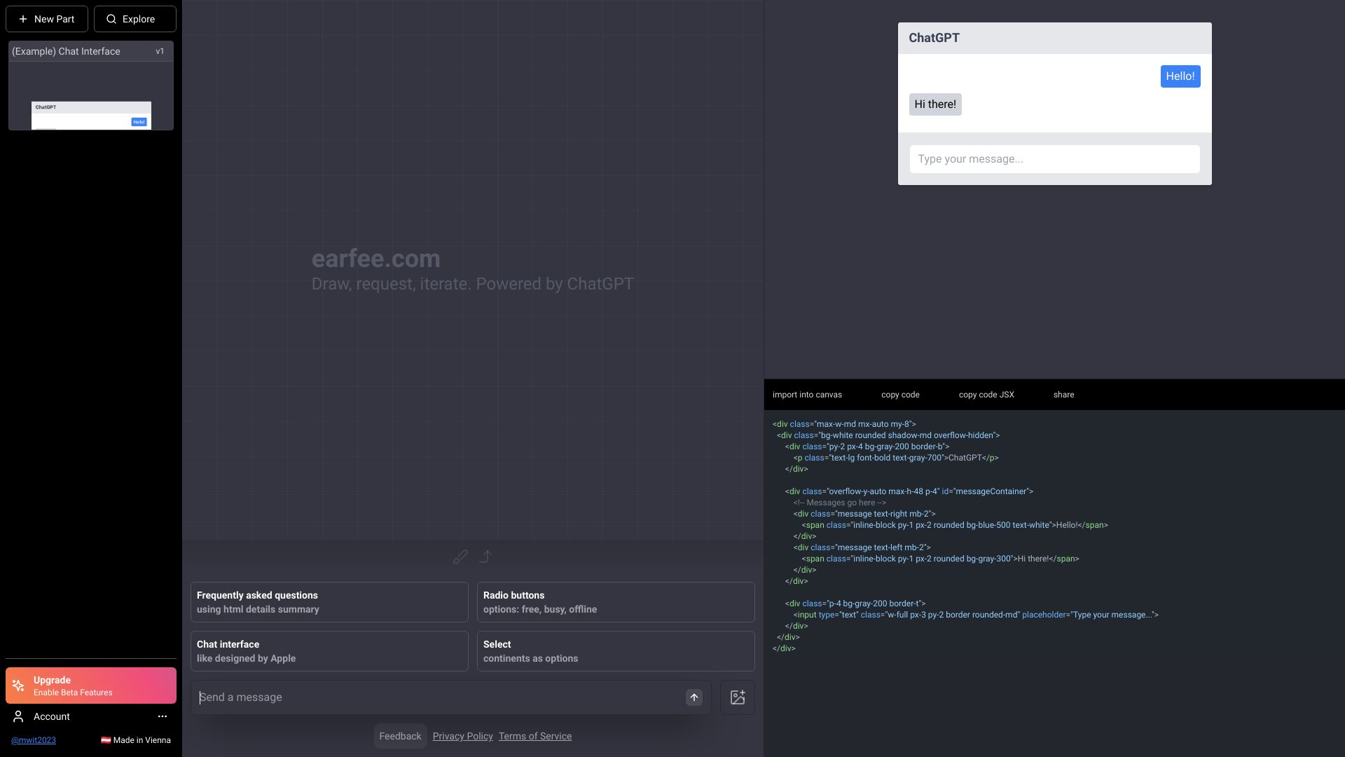Click copy code JSX

(986, 395)
